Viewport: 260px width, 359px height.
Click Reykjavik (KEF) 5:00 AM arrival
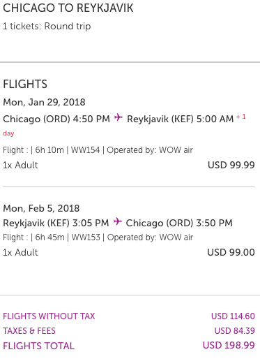click(x=180, y=119)
